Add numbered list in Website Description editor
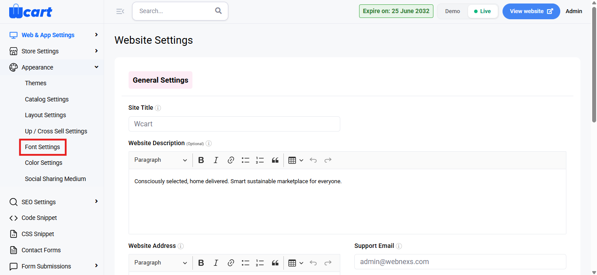The width and height of the screenshot is (597, 275). [260, 160]
